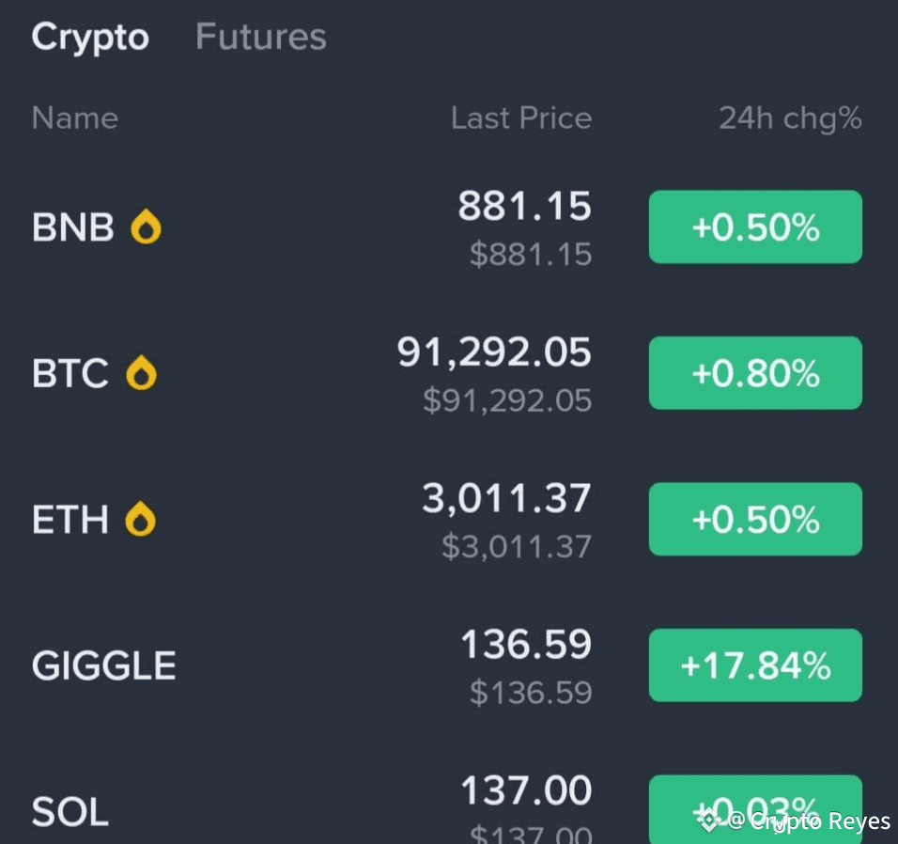
Task: Tap ETH +0.50% change badge
Action: [755, 519]
